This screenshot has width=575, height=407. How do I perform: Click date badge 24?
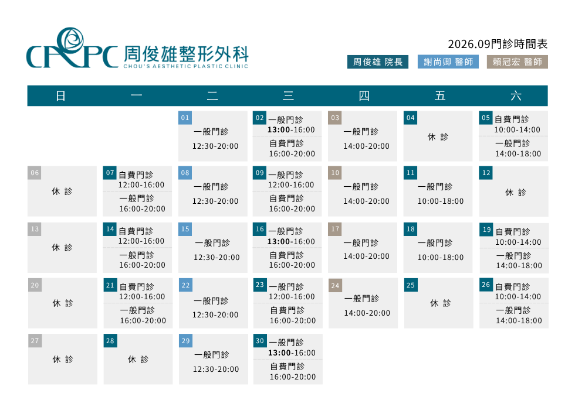pos(336,286)
